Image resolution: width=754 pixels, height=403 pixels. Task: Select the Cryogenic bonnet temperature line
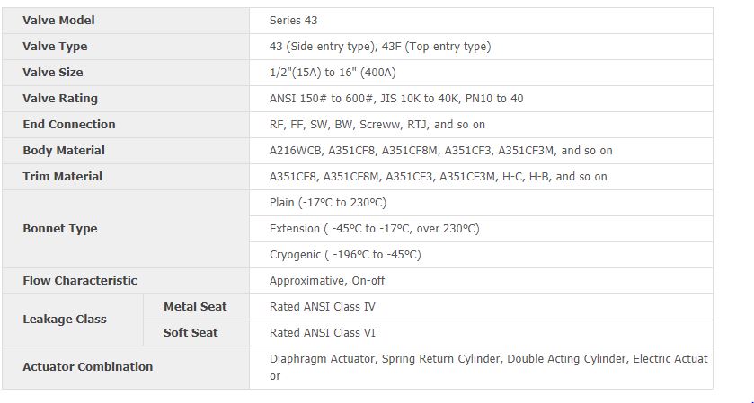[x=345, y=254]
